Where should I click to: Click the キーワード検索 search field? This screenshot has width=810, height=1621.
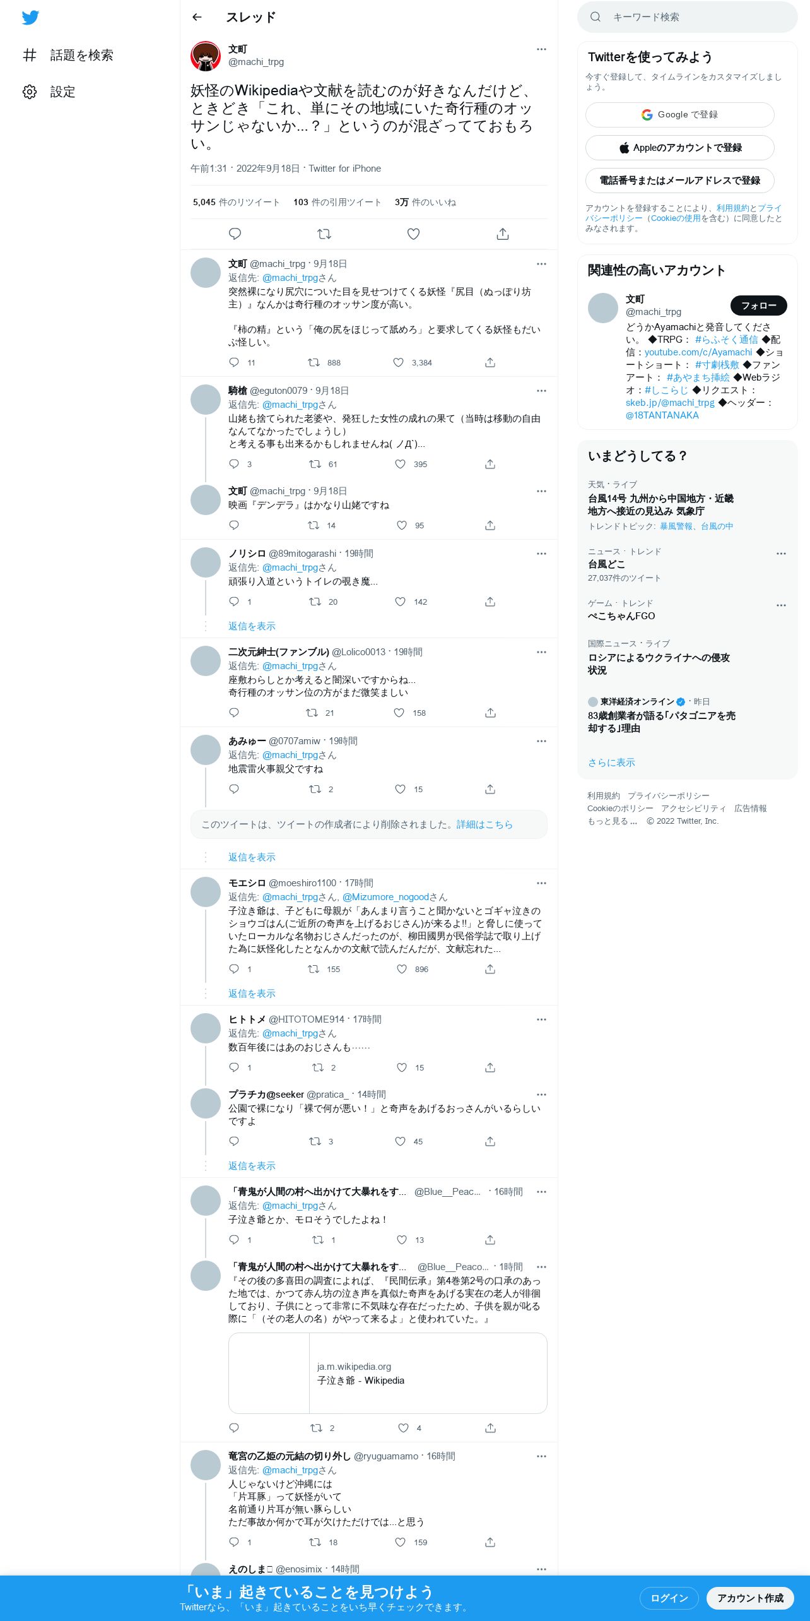(x=688, y=17)
